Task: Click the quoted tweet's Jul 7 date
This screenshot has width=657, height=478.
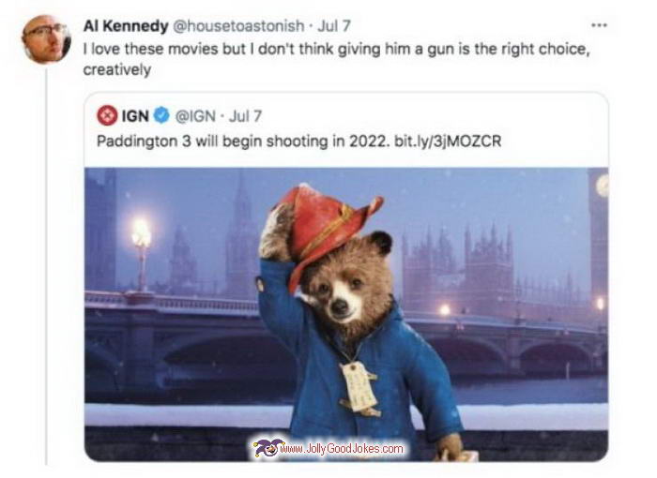Action: coord(245,116)
